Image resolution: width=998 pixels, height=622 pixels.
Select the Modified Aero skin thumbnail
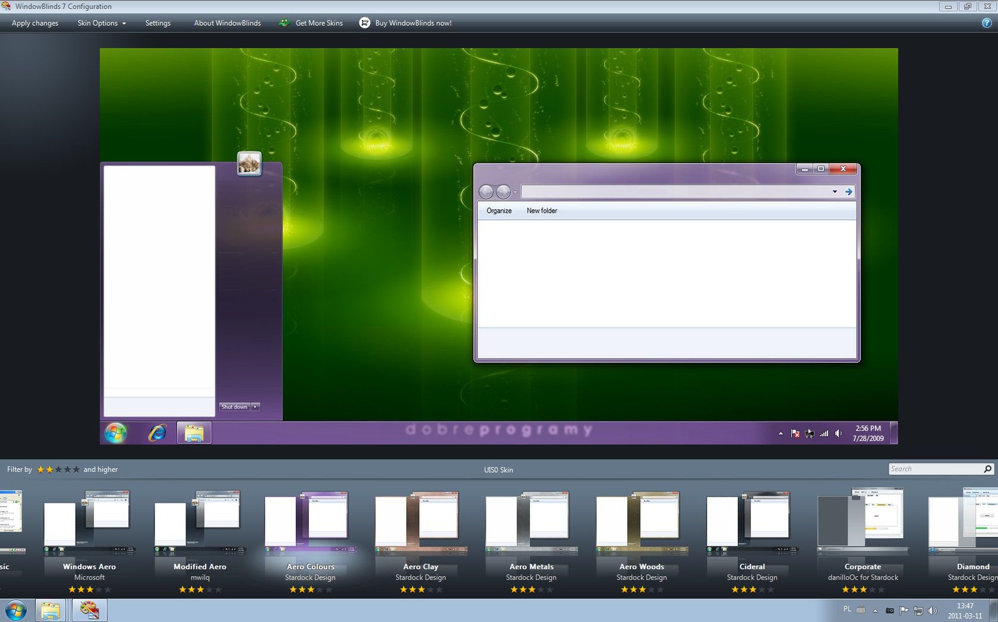[200, 522]
